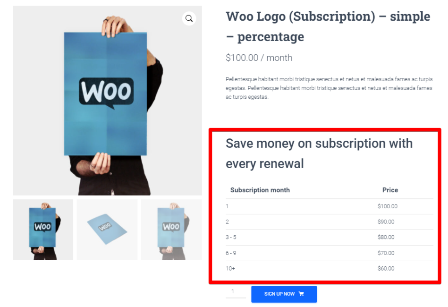Click the $90.00 price in the table
The height and width of the screenshot is (307, 448).
(386, 222)
